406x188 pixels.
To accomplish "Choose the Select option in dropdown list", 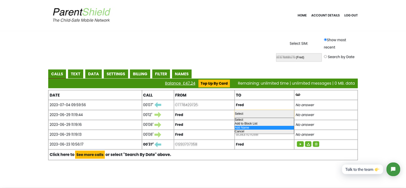I will pos(264,120).
